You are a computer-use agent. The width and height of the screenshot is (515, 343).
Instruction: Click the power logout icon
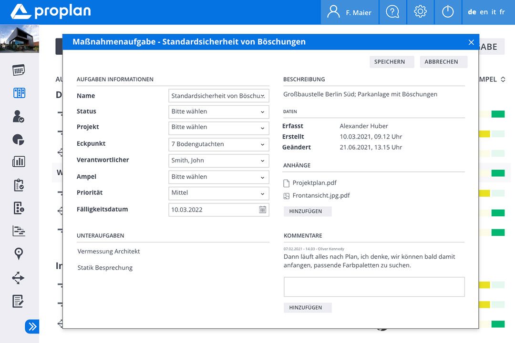click(x=448, y=12)
